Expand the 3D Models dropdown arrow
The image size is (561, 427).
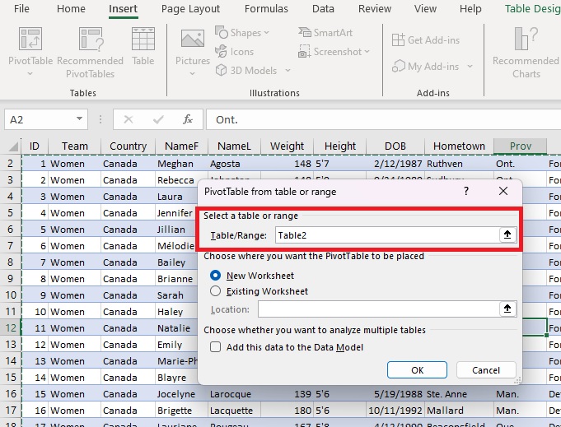[x=288, y=71]
